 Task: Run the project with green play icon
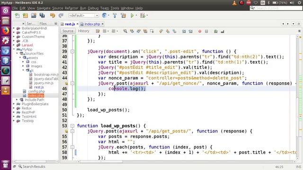(x=132, y=16)
